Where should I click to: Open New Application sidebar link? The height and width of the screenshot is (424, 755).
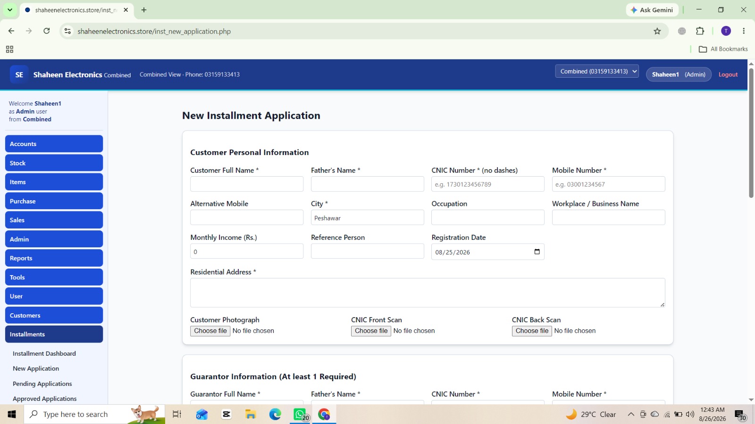36,368
